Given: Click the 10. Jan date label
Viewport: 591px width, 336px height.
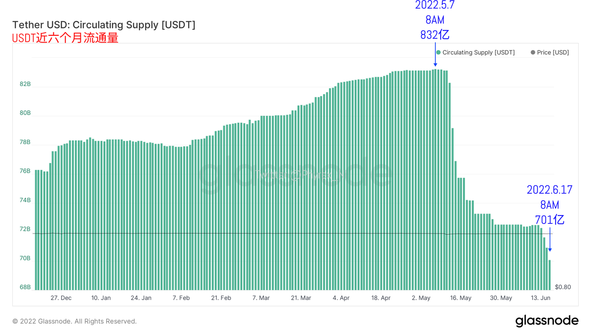Looking at the screenshot, I should [x=101, y=298].
